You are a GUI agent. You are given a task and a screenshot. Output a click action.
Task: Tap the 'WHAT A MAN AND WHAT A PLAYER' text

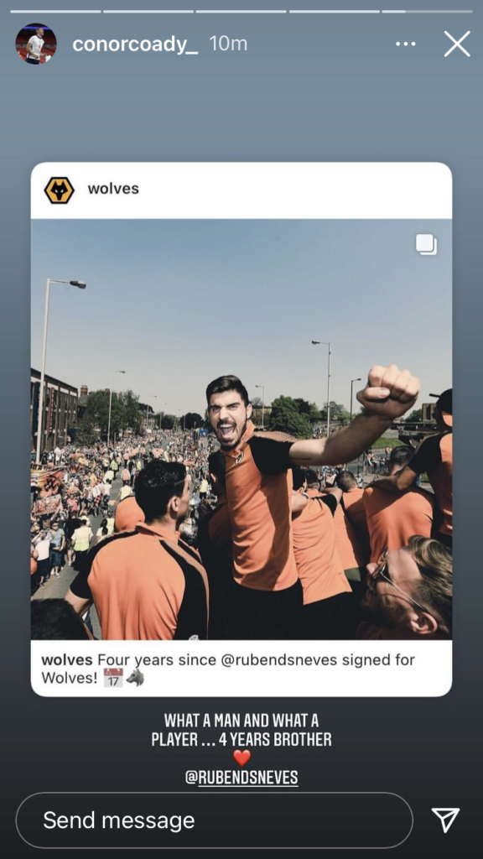tap(241, 731)
